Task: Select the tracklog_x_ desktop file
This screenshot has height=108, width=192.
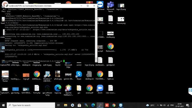Action: [16, 76]
